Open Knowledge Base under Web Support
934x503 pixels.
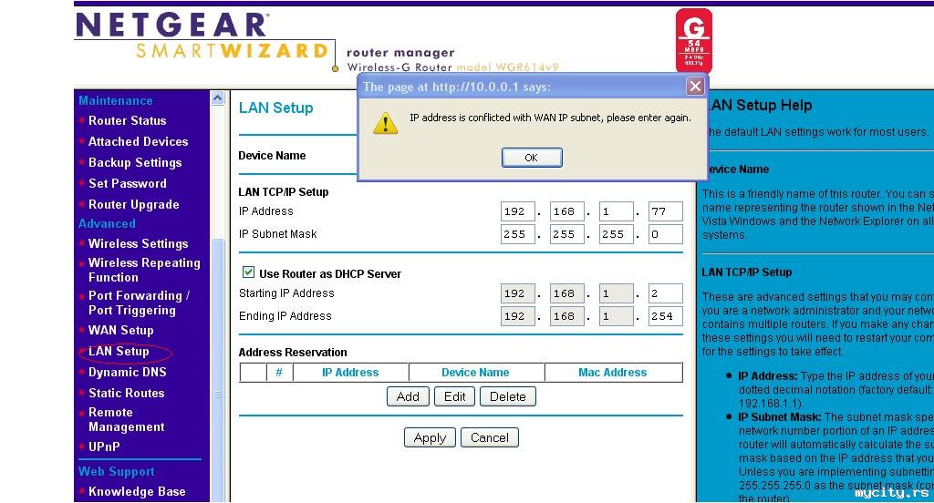point(137,492)
